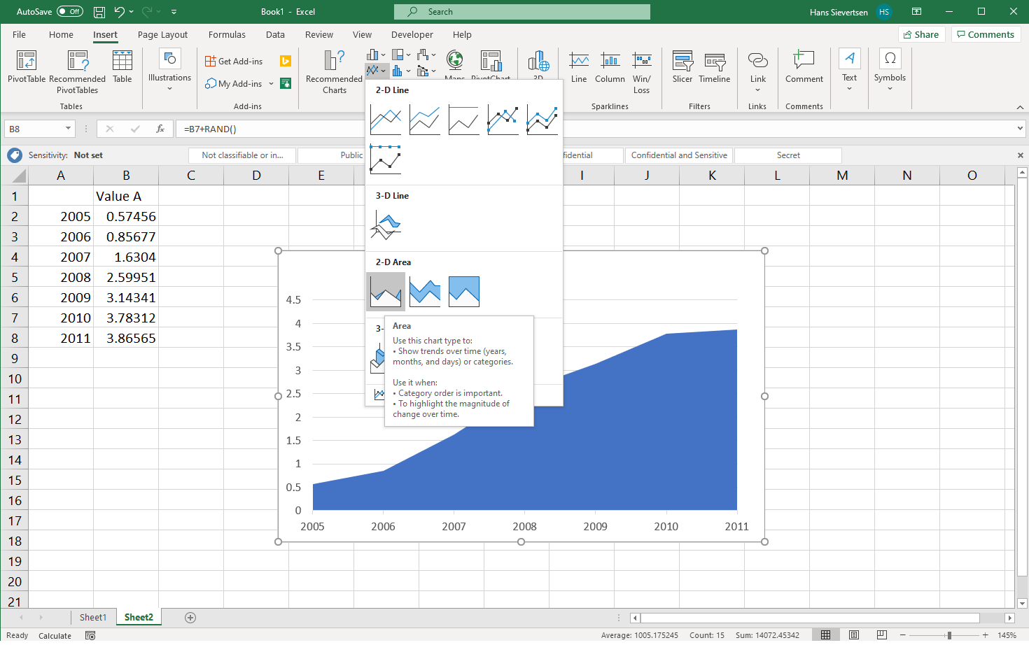Viewport: 1029px width, 645px height.
Task: Select the Stacked Area chart type
Action: coord(425,292)
